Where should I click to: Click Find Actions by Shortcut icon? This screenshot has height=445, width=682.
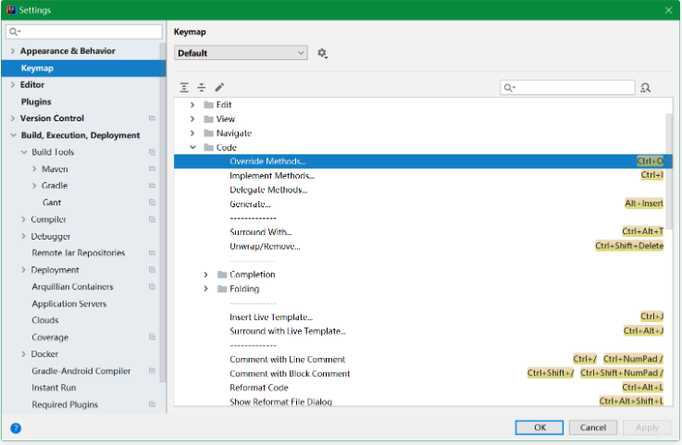(x=645, y=87)
